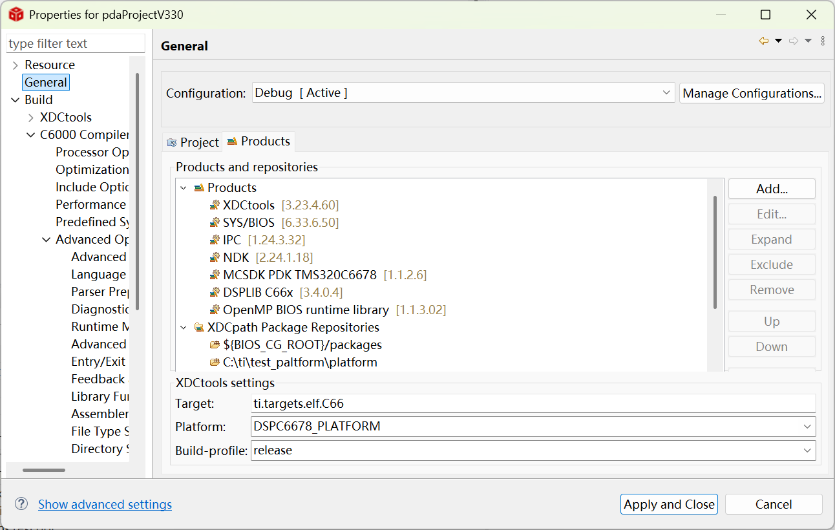Viewport: 835px width, 530px height.
Task: Select General in the sidebar tree
Action: [46, 82]
